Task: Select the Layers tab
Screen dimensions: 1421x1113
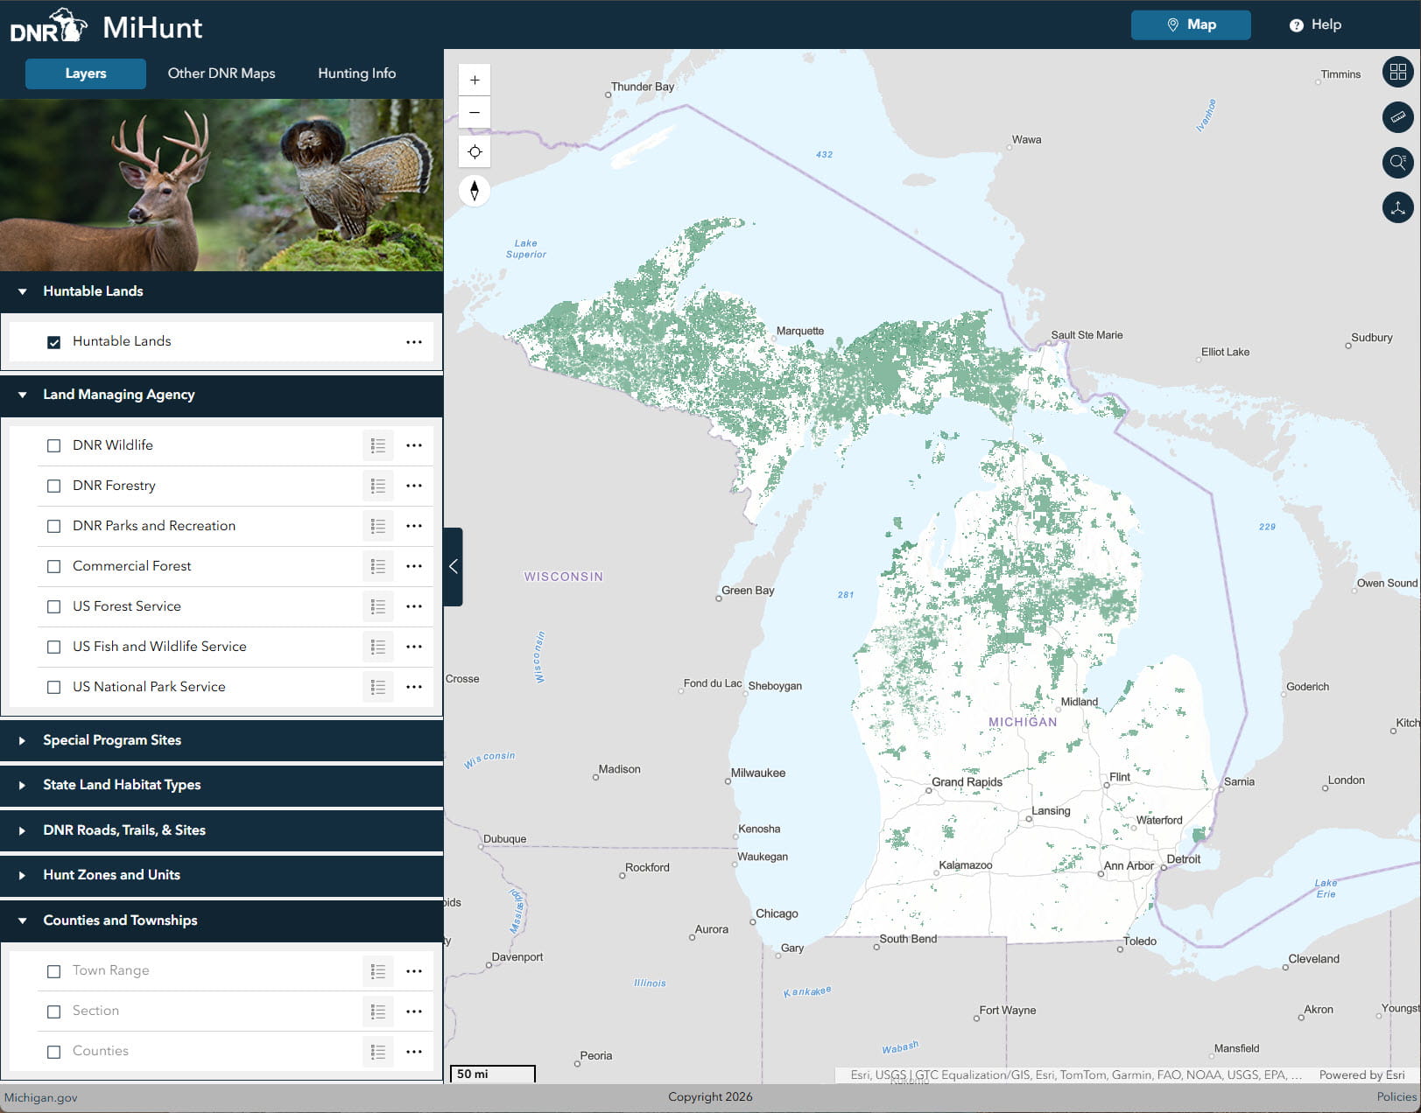Action: (86, 73)
